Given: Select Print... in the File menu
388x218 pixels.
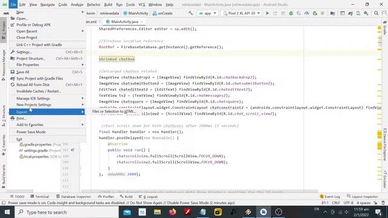Looking at the screenshot, I should [47, 119].
